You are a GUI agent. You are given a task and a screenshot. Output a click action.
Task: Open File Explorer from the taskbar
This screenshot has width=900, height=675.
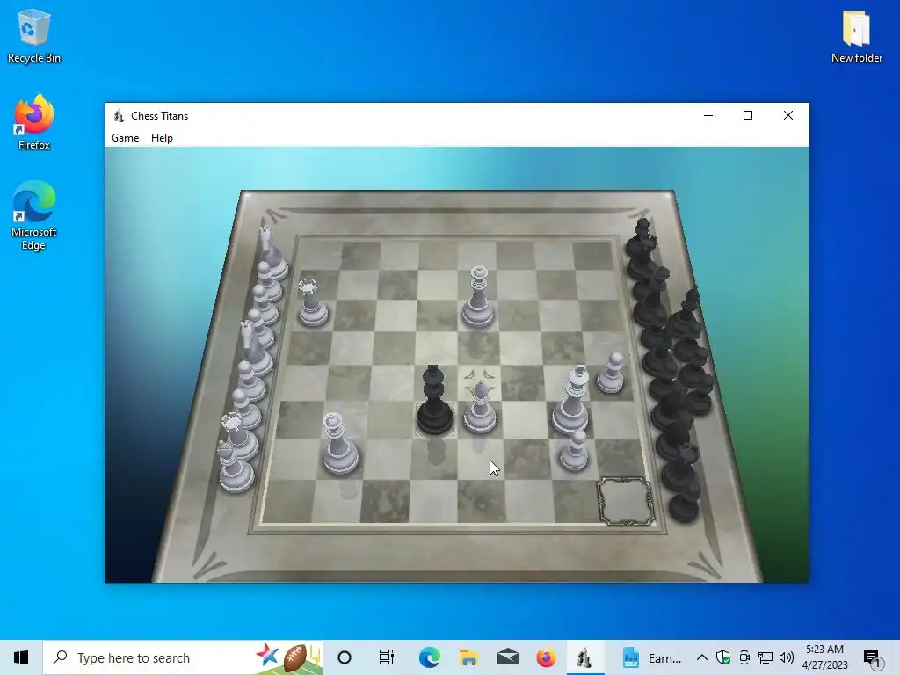pyautogui.click(x=469, y=657)
